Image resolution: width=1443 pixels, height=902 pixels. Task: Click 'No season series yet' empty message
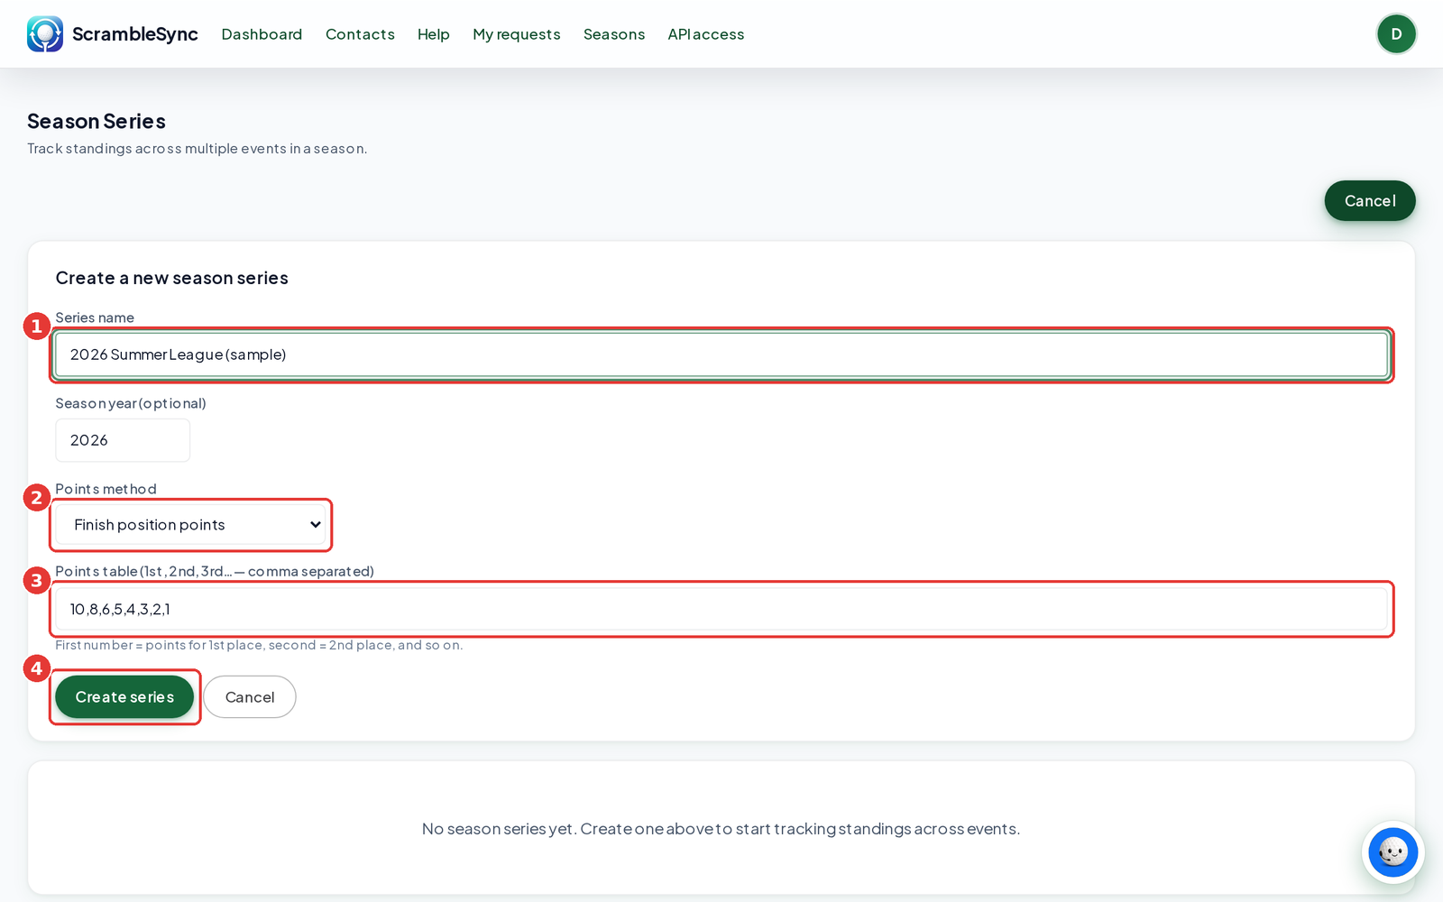click(x=721, y=828)
